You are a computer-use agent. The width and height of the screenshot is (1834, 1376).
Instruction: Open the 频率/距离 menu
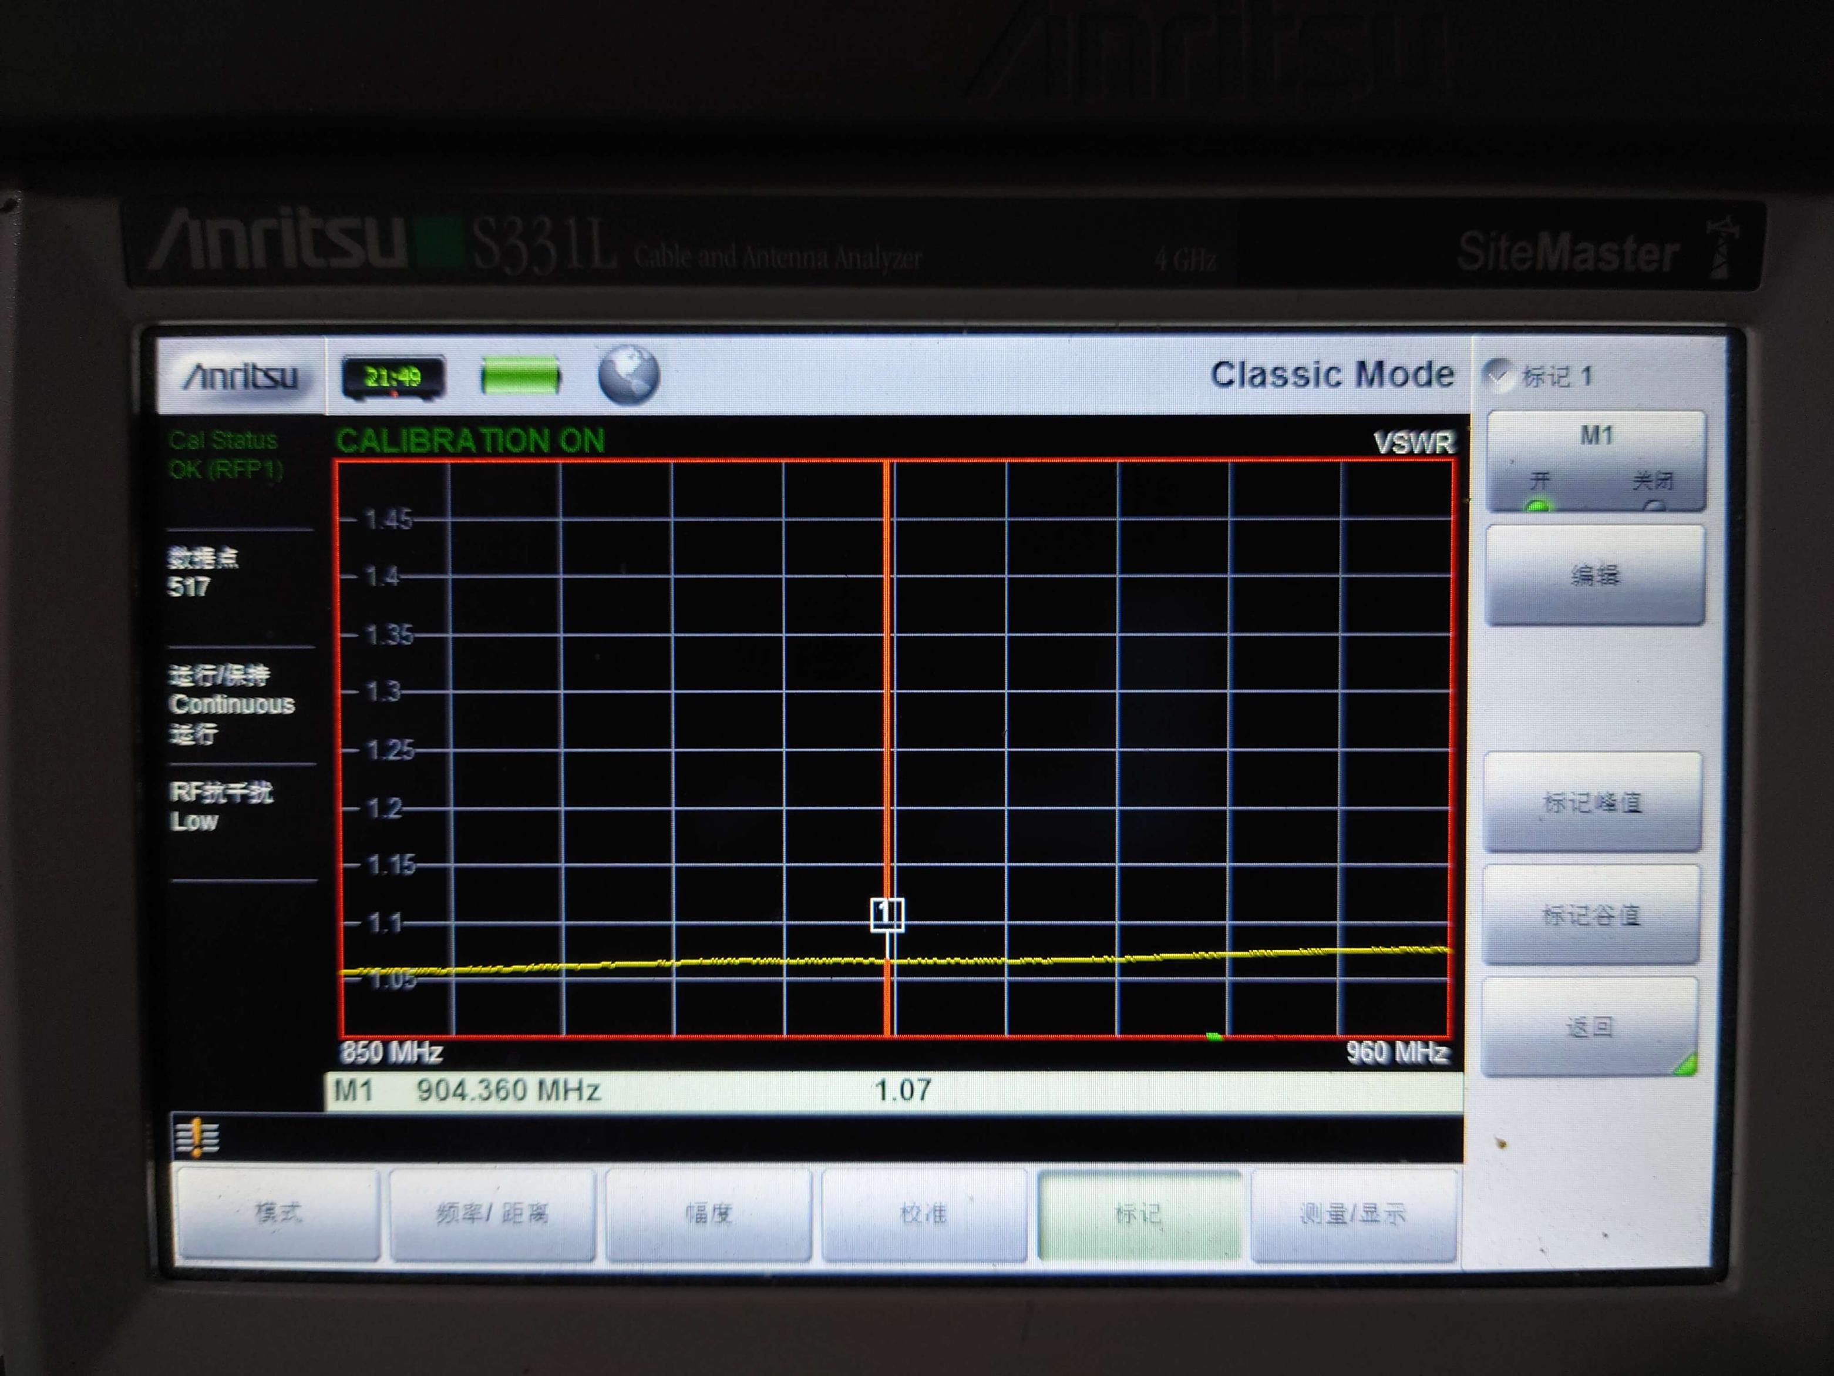(493, 1214)
